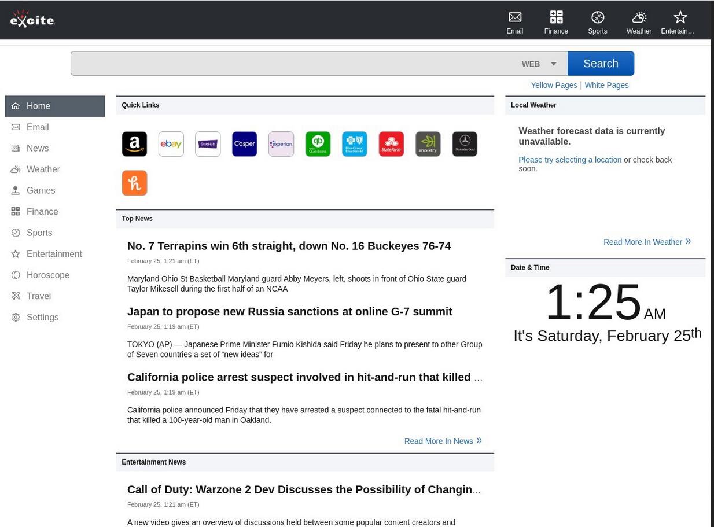Open the eBay quick link icon
Viewport: 714px width, 527px height.
[171, 144]
